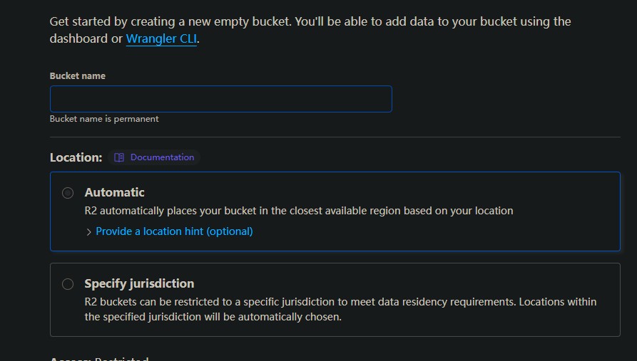Image resolution: width=637 pixels, height=361 pixels.
Task: Click the "Location:" section heading
Action: [76, 157]
